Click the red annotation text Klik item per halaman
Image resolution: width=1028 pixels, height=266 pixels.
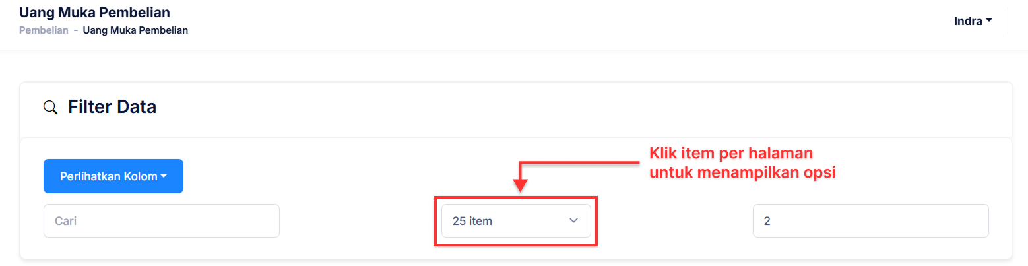coord(730,154)
